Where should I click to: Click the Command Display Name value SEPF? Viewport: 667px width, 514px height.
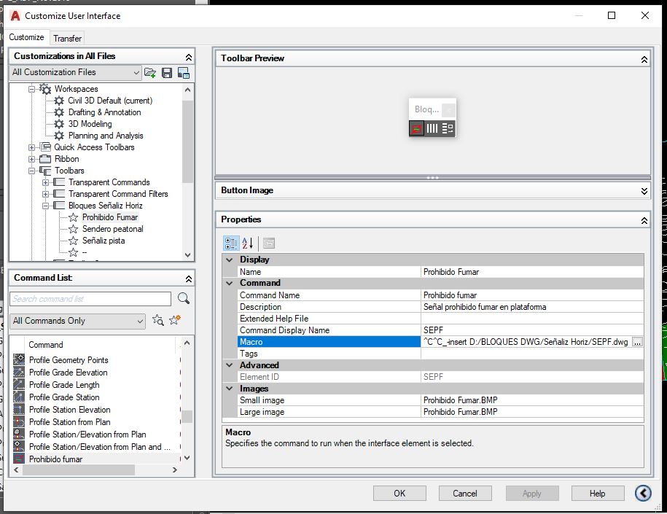pos(532,330)
